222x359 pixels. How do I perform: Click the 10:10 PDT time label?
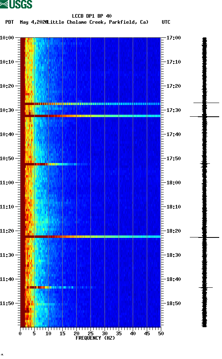pos(7,62)
